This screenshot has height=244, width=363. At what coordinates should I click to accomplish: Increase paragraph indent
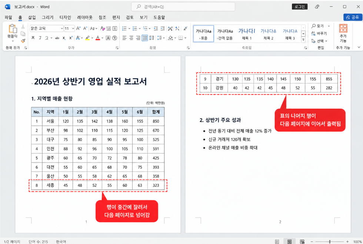[x=163, y=28]
